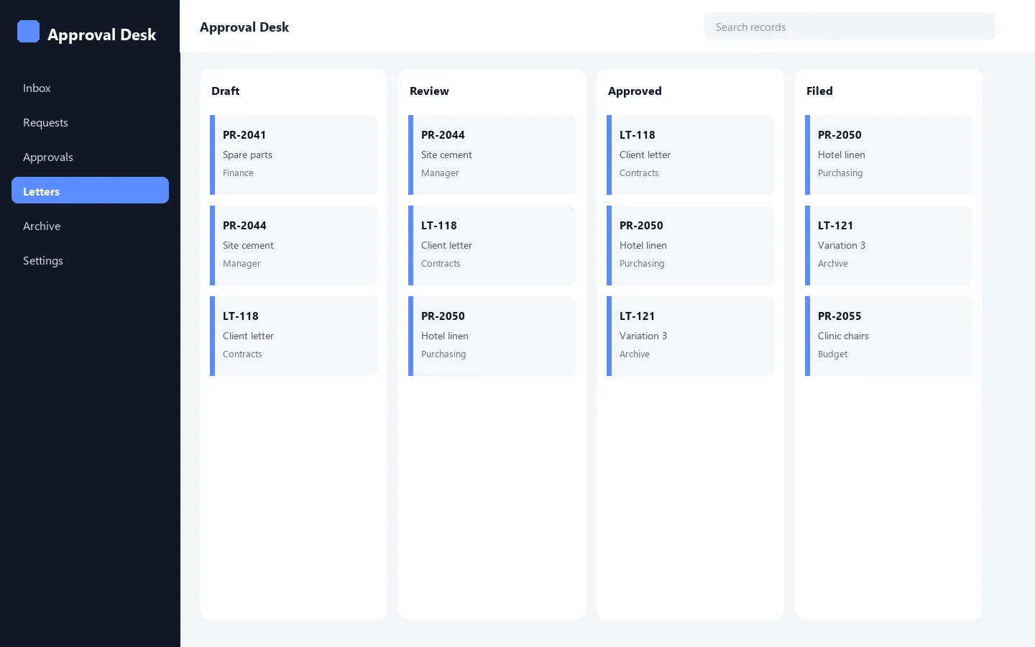Select LT-118 Client letter card in Review
This screenshot has height=647, width=1035.
(x=492, y=245)
